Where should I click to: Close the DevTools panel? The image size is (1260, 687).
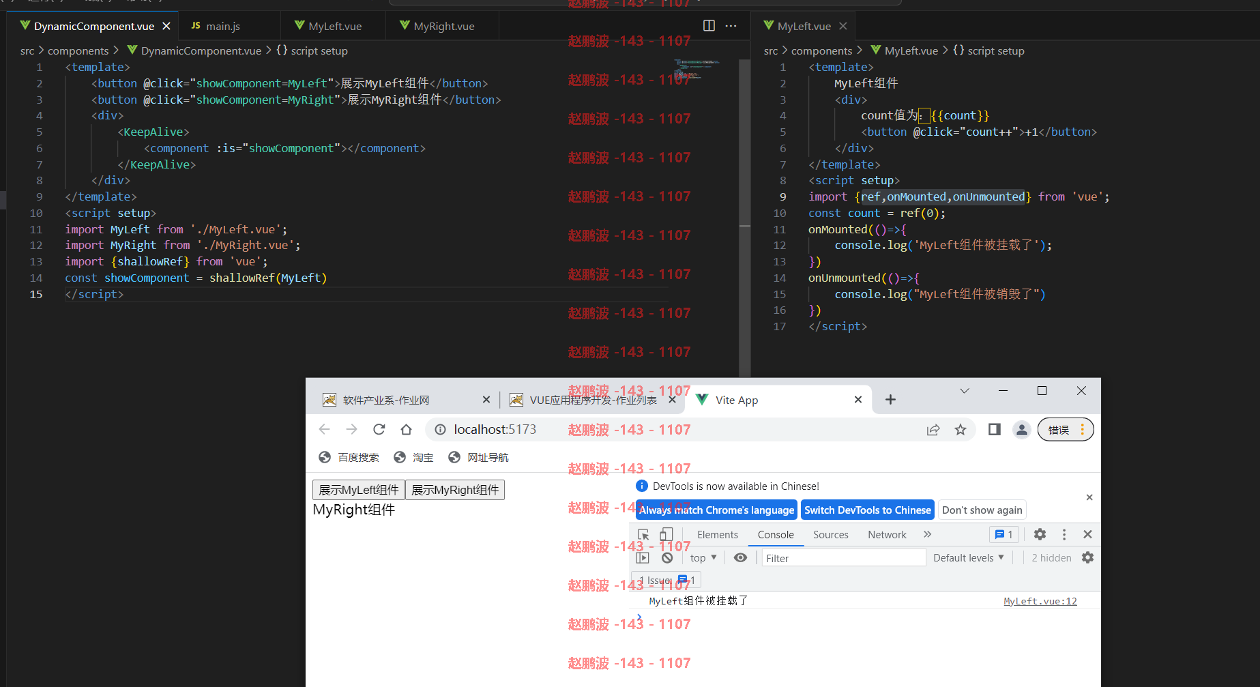pyautogui.click(x=1087, y=534)
